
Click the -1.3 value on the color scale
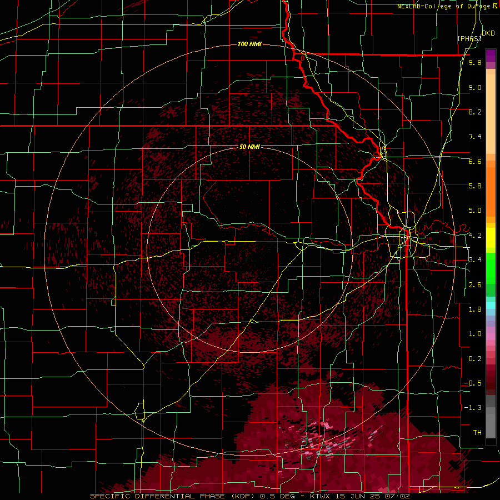pos(473,408)
